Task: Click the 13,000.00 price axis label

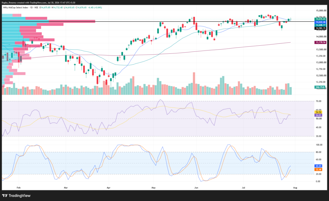Action: (321, 62)
